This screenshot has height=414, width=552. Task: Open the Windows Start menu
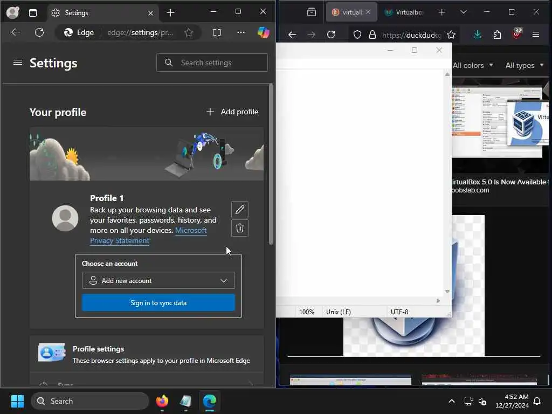17,401
